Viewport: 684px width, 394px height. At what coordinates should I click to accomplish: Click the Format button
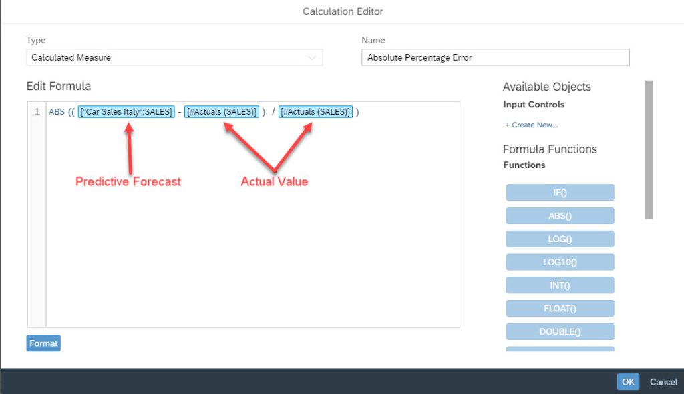pos(43,343)
